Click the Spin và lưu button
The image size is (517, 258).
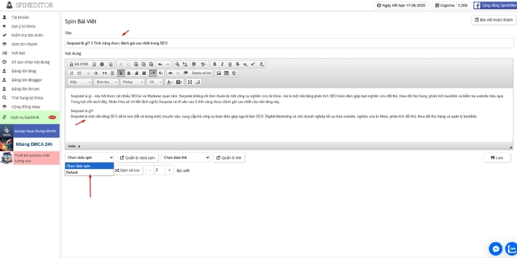coord(128,170)
